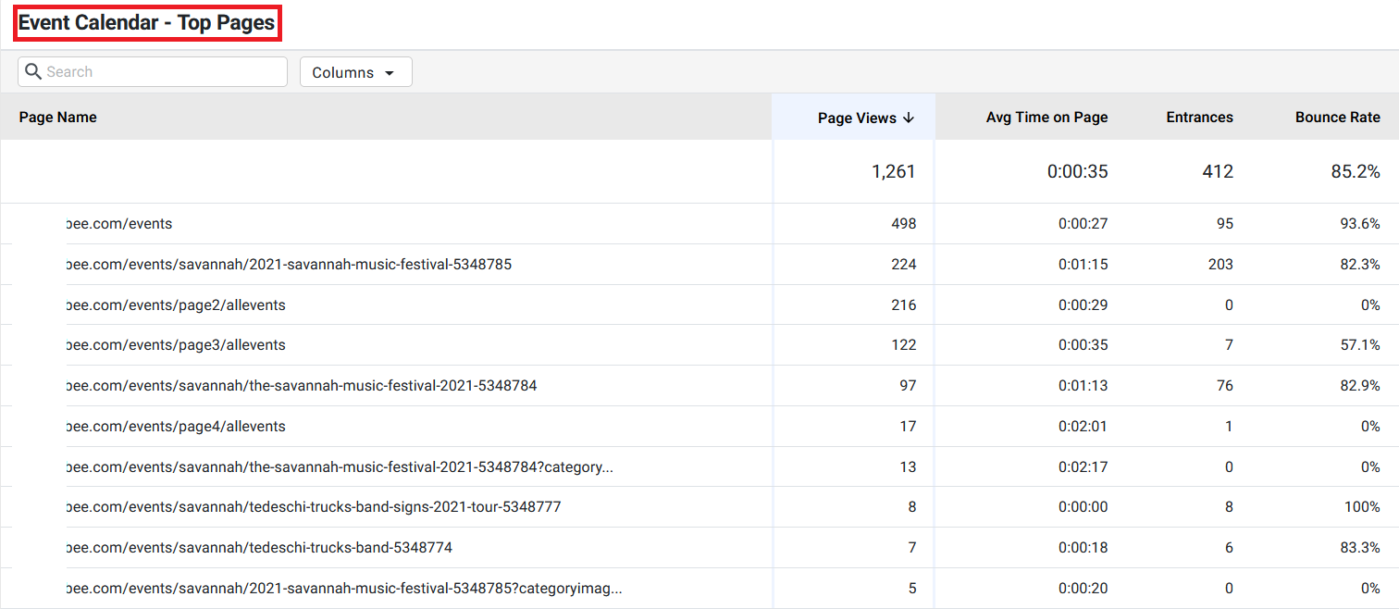Click the 5348784?category... truncated page name
Screen dimensions: 1399x609
340,467
